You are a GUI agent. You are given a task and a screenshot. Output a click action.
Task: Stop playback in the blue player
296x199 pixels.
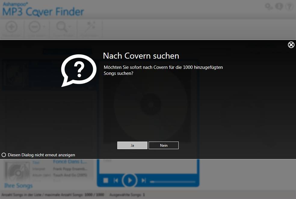(x=106, y=181)
